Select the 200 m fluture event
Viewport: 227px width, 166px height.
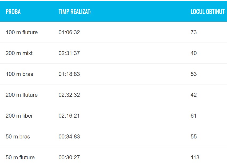22,95
